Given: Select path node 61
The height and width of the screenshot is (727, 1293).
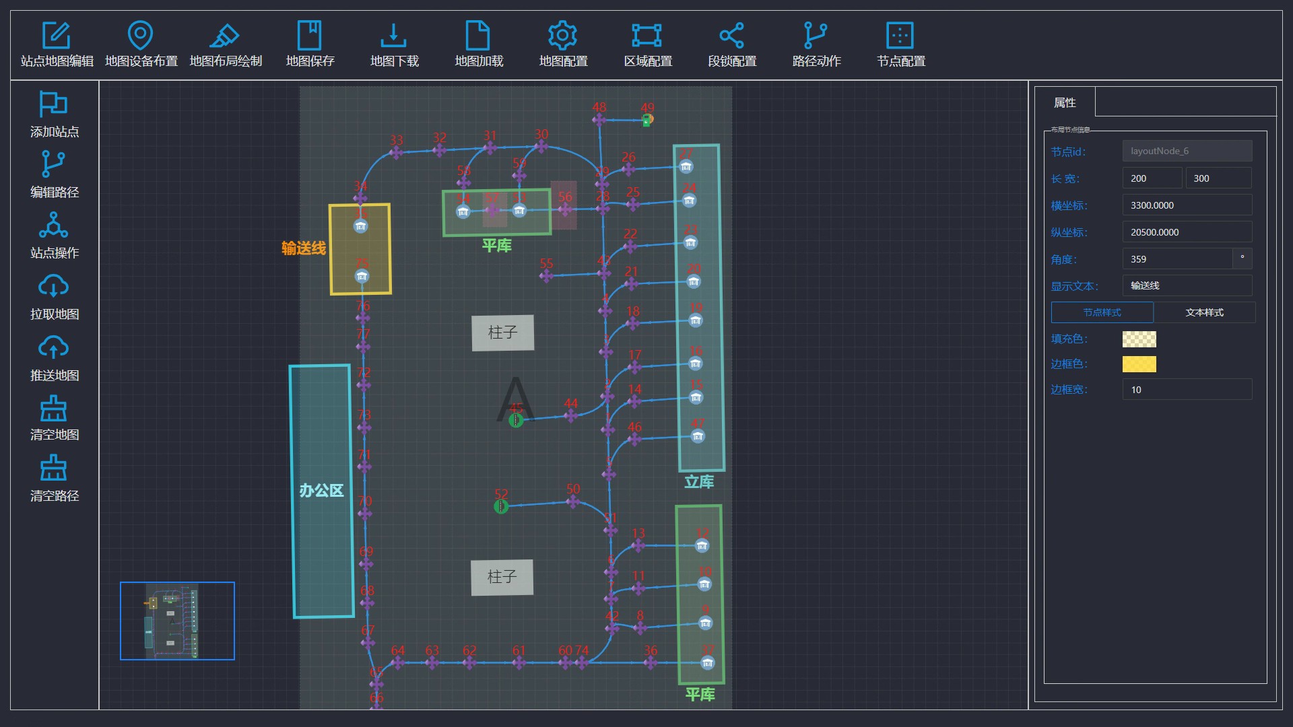Looking at the screenshot, I should (519, 663).
